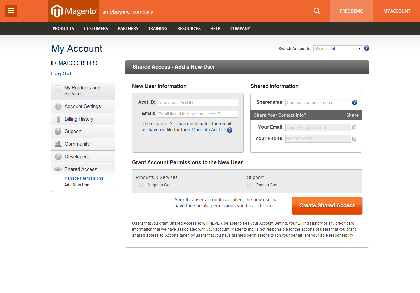Click Create Shared Access button
Image resolution: width=420 pixels, height=293 pixels.
coord(327,206)
